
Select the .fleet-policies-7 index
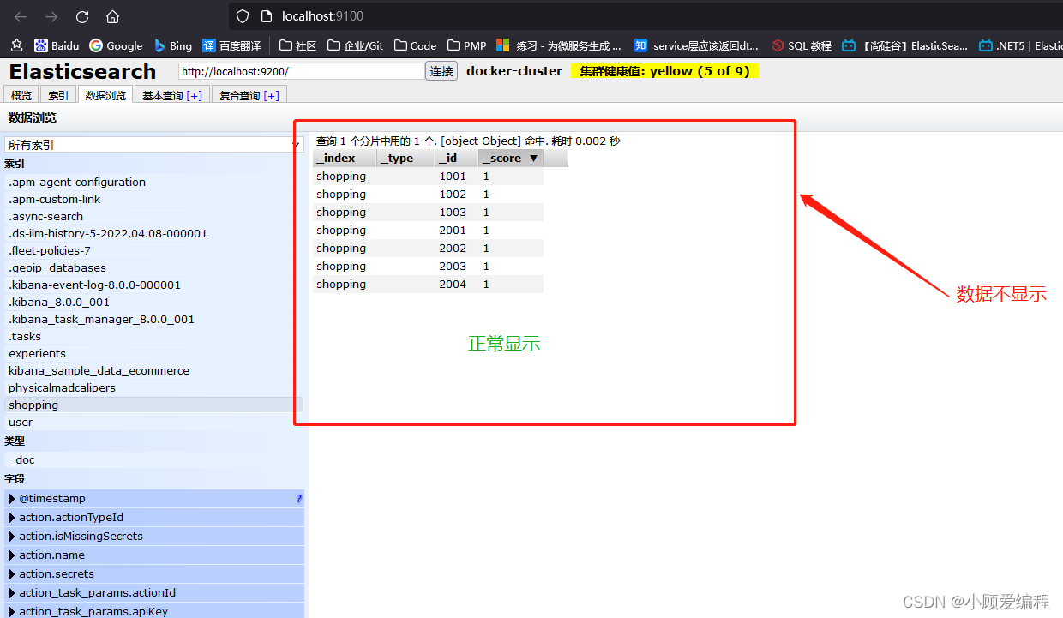(154, 250)
